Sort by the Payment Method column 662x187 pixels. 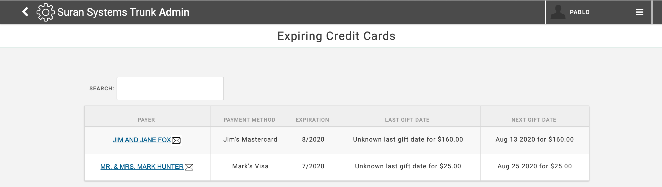(249, 120)
